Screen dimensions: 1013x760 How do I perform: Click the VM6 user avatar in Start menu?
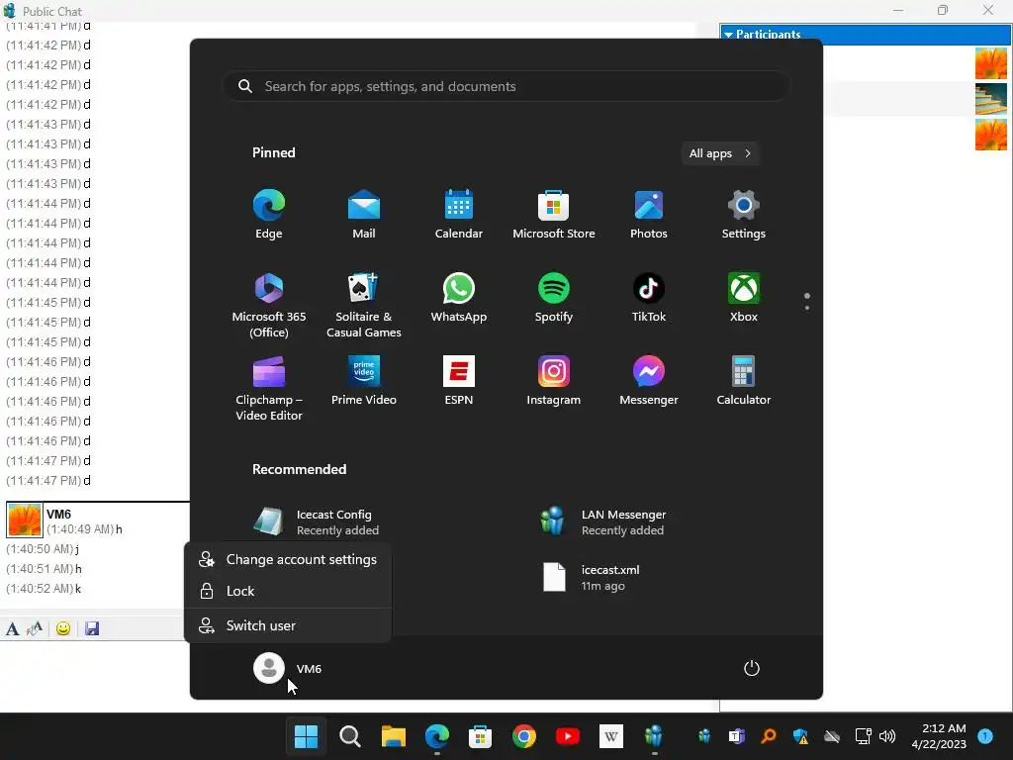point(269,668)
